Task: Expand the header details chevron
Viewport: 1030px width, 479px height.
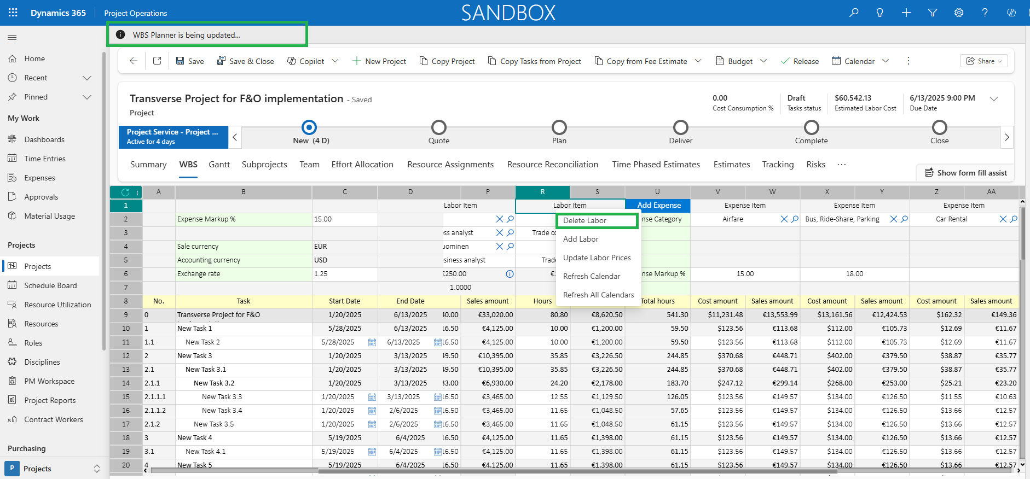Action: [x=994, y=99]
